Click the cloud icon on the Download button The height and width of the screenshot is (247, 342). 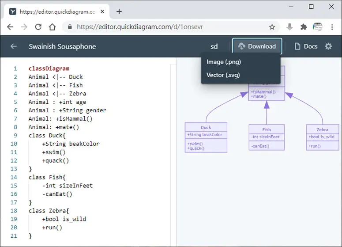242,46
